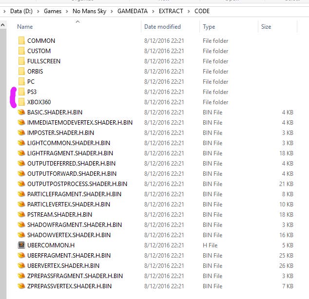Click the COMMON folder icon

21,40
